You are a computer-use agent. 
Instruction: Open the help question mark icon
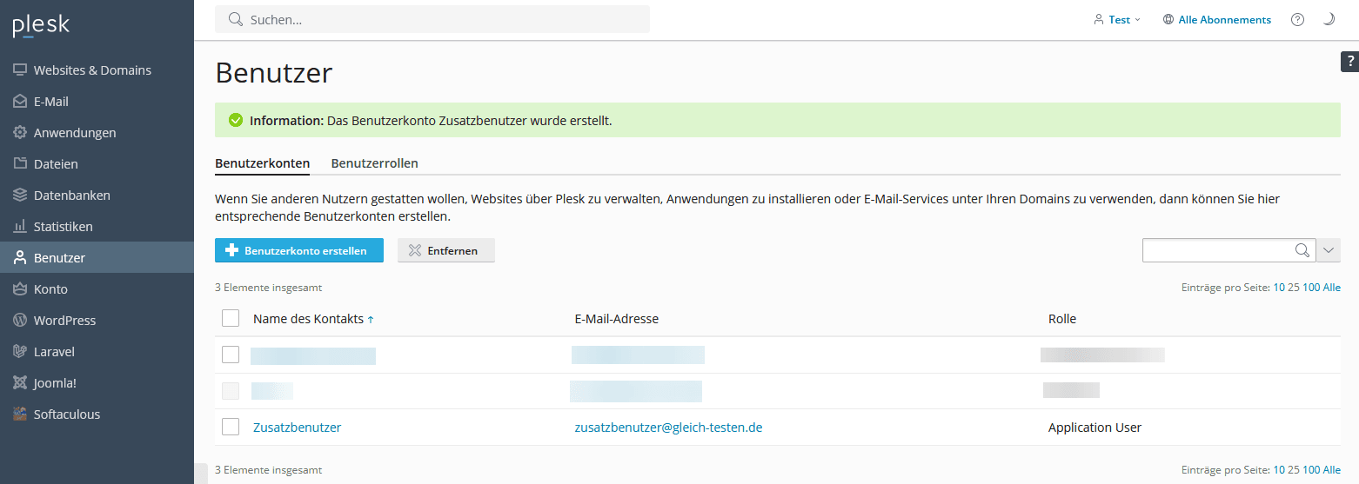pos(1297,20)
